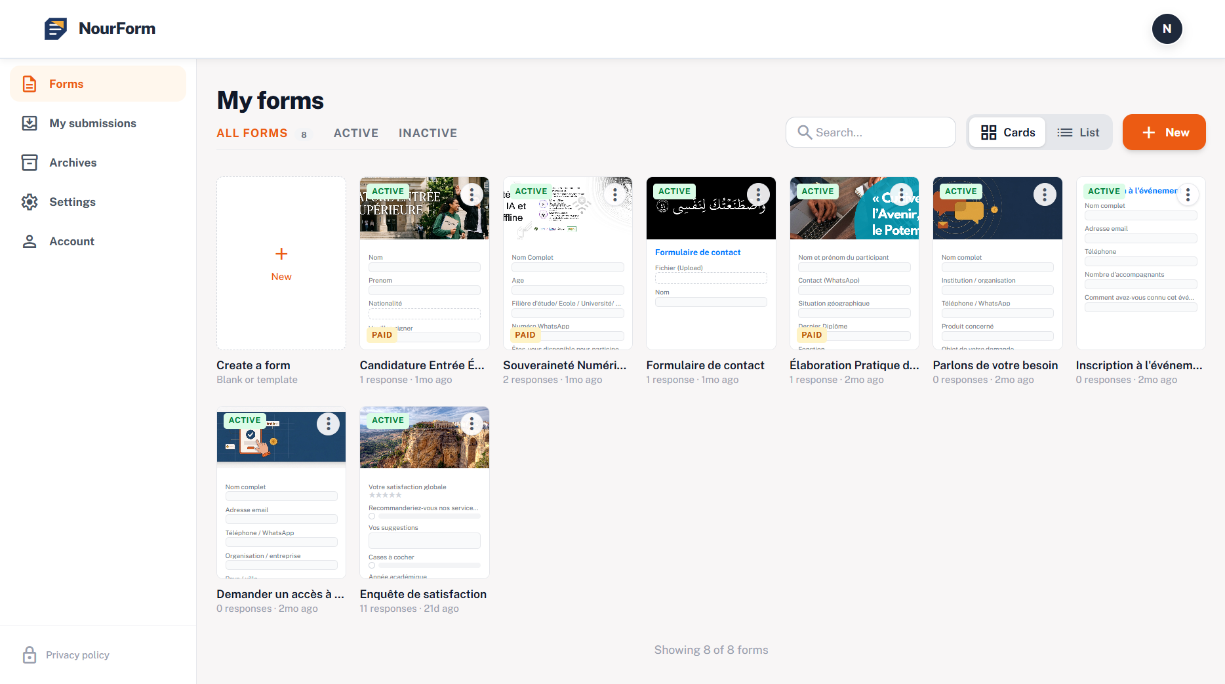Open the Candidature Entrée form thumbnail
1225x684 pixels.
click(x=424, y=263)
